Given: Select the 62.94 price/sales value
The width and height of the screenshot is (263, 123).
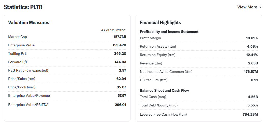Looking at the screenshot, I should [x=121, y=79].
